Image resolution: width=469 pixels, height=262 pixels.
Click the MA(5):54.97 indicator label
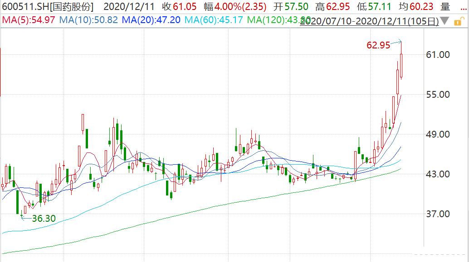[x=29, y=20]
